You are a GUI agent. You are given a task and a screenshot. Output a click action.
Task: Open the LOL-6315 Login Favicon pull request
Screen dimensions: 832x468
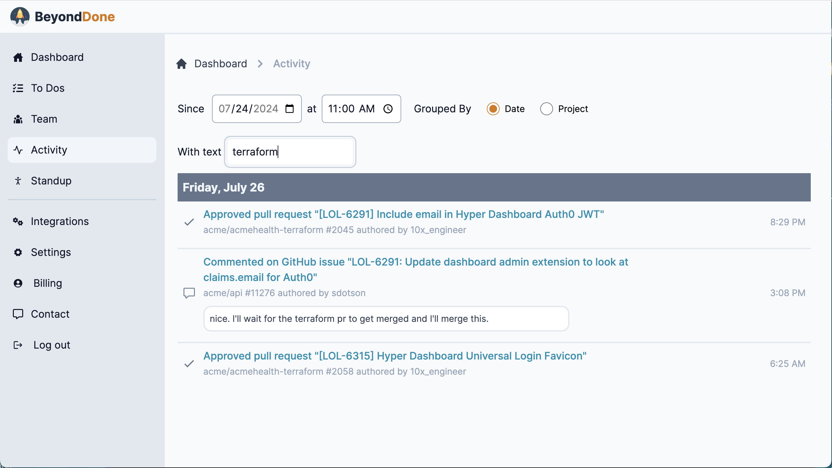pyautogui.click(x=395, y=356)
